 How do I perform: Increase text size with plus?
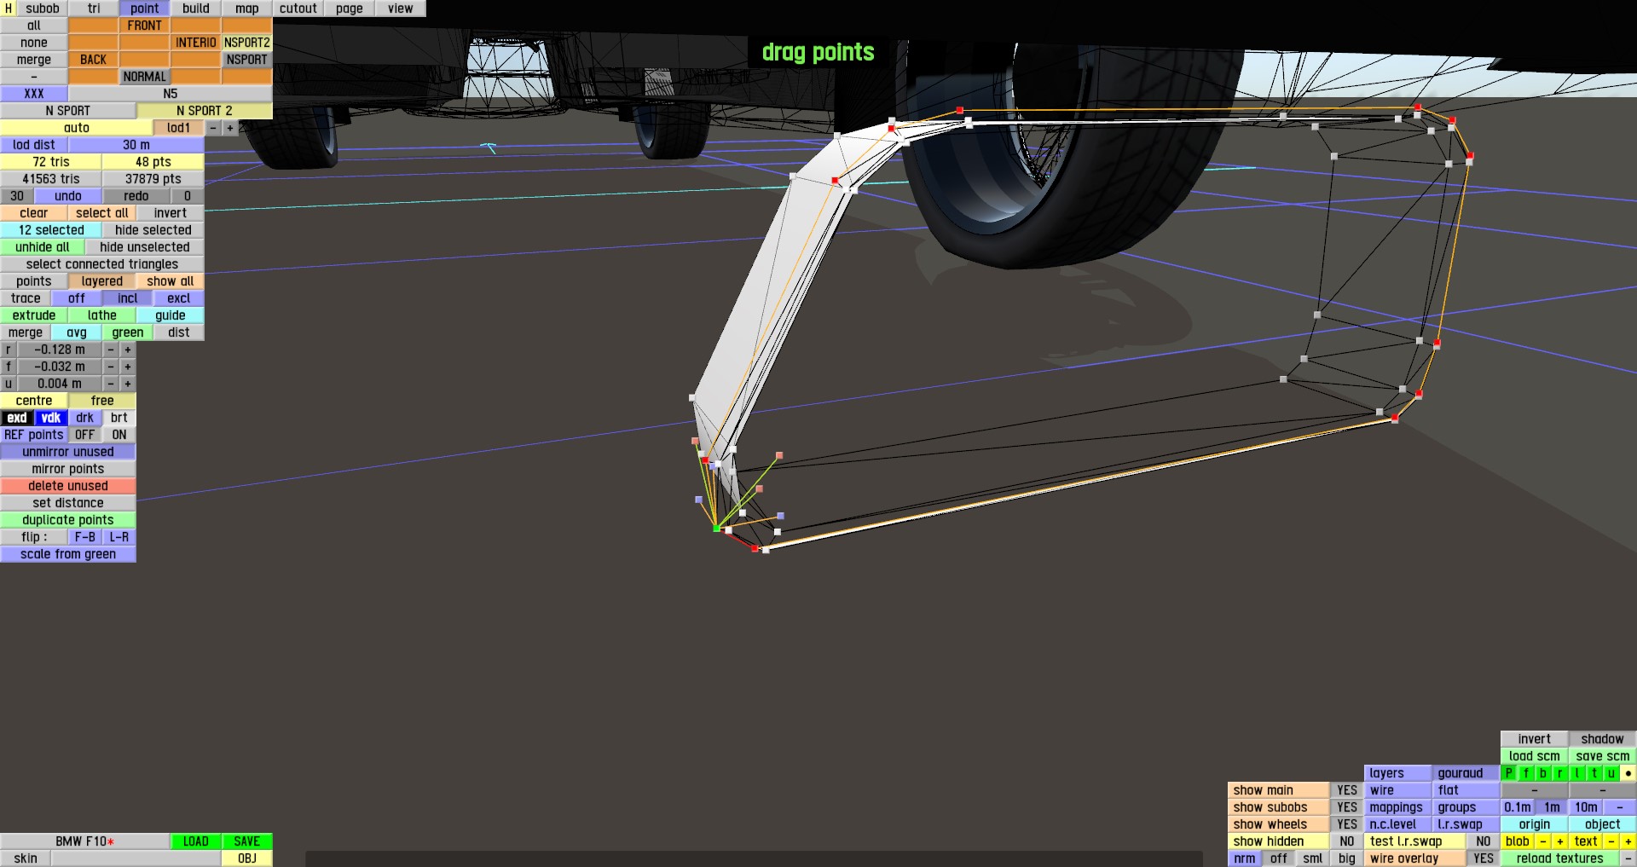(1628, 841)
